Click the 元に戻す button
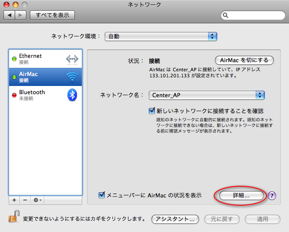The width and height of the screenshot is (289, 232). pos(222,219)
